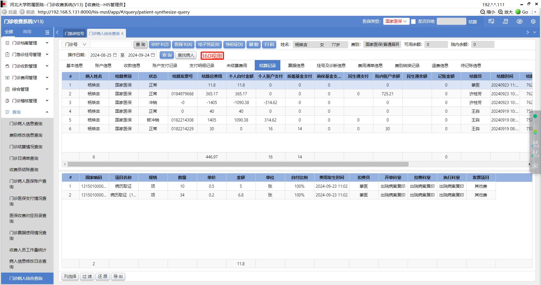Expand 门诊费用管理 menu chevron
Viewport: 541px width, 285px height.
coord(47,78)
